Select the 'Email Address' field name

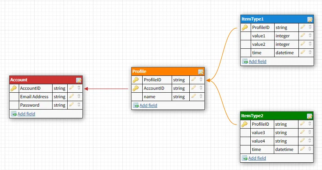(34, 97)
